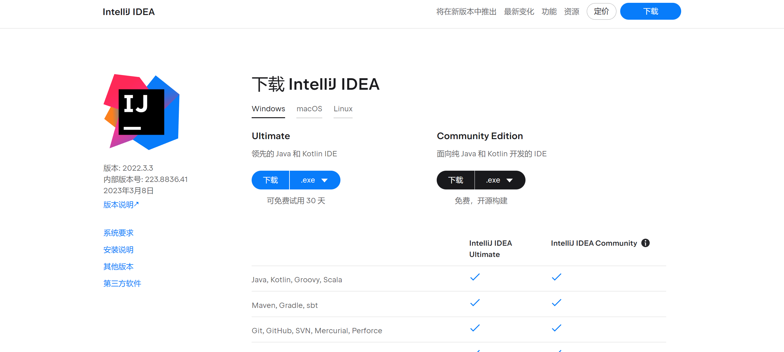The image size is (784, 352).
Task: Click the 定价 pricing button
Action: click(601, 11)
